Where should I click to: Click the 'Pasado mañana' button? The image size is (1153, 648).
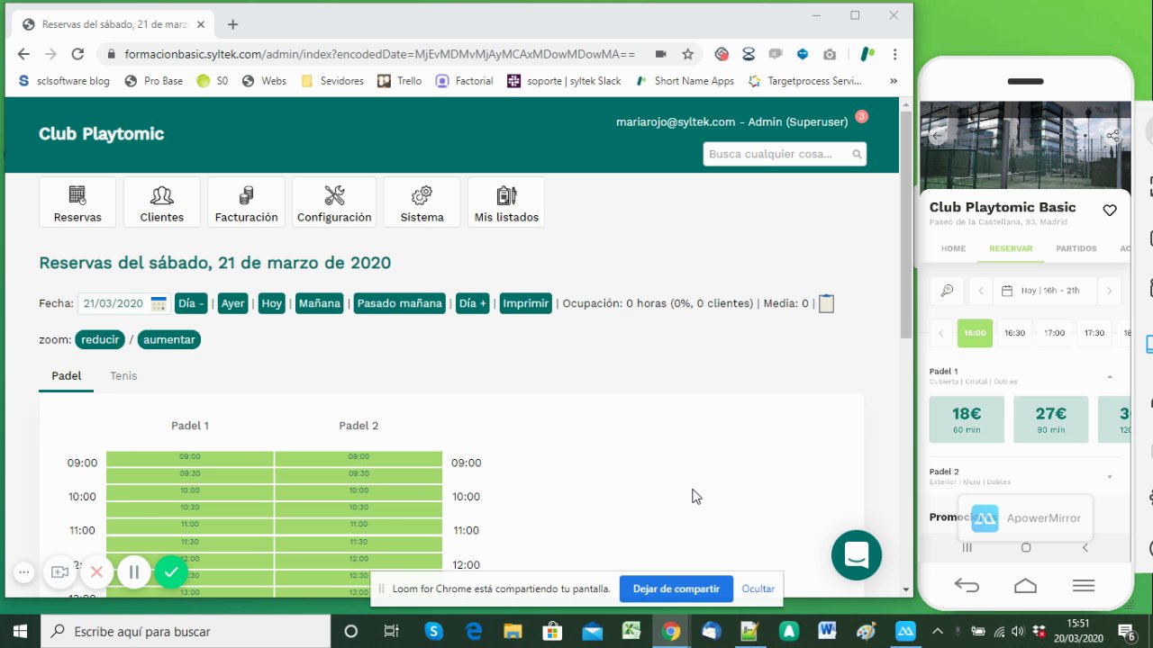click(400, 303)
